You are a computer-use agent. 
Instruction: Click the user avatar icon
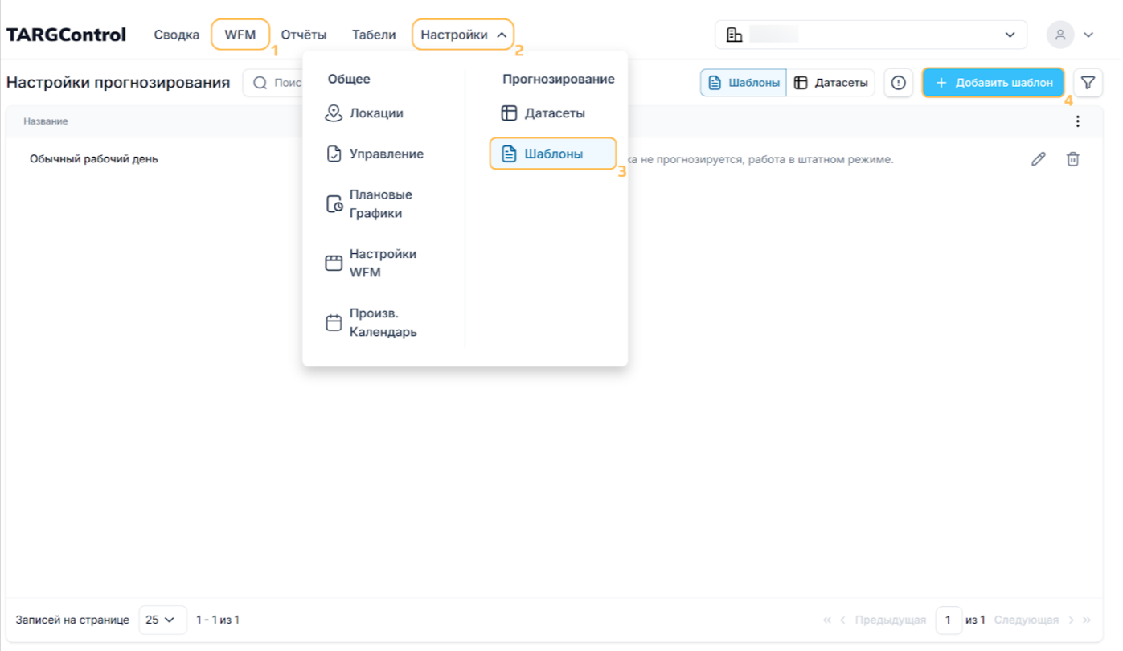coord(1060,35)
